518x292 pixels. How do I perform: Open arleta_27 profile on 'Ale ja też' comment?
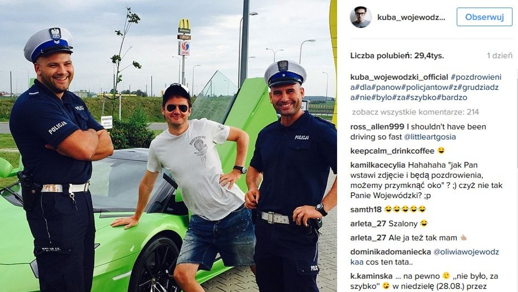coord(368,238)
